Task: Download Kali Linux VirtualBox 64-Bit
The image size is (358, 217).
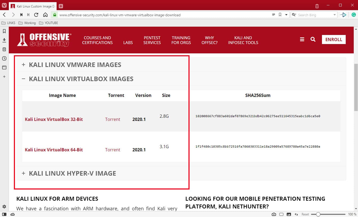Action: point(54,150)
